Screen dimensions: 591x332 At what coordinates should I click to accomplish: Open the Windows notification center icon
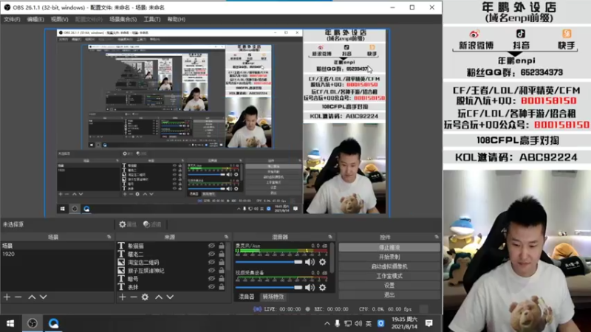point(429,323)
